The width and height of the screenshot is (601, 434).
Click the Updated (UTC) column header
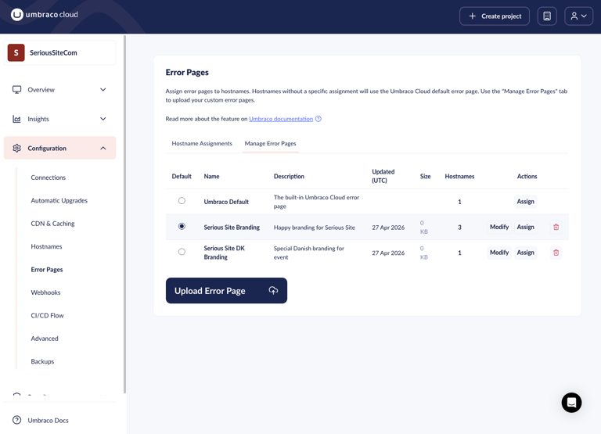(383, 176)
